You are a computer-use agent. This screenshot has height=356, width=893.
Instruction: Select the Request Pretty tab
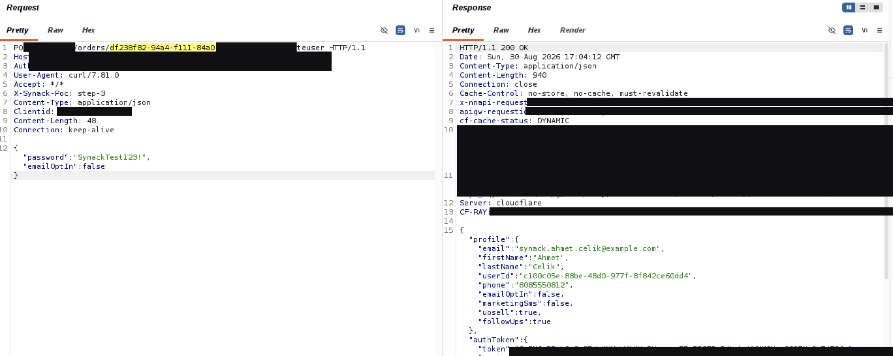pos(17,30)
